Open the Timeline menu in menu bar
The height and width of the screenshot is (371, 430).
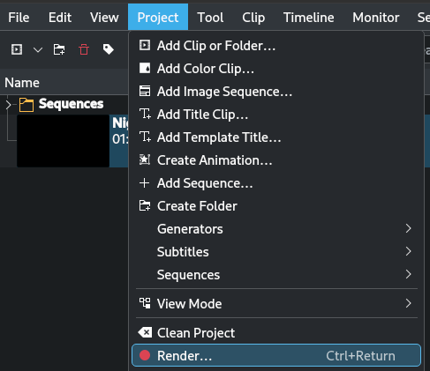coord(308,18)
